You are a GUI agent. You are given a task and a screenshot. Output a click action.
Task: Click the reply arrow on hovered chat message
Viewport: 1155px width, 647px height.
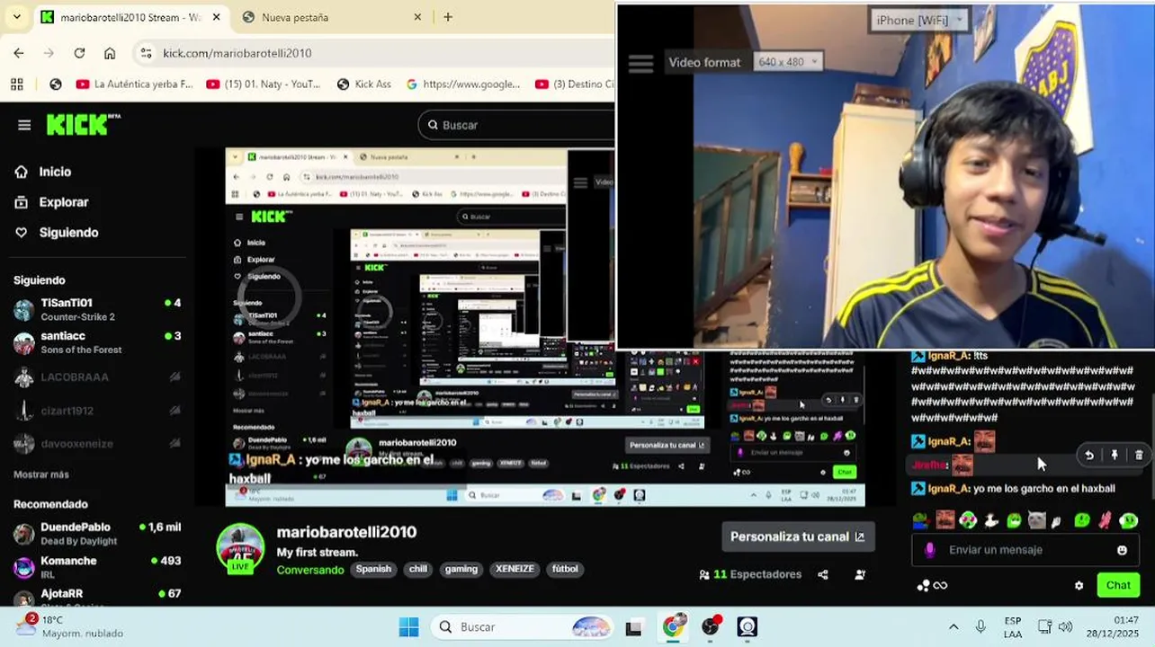(x=1089, y=456)
